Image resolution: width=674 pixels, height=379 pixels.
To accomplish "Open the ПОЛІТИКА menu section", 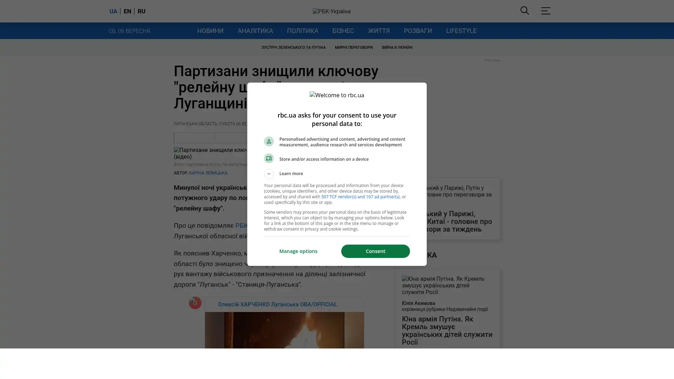I will tap(303, 31).
